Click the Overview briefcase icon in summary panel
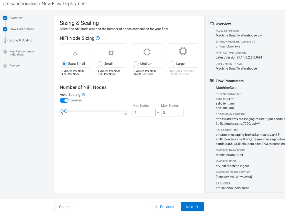 pyautogui.click(x=212, y=24)
